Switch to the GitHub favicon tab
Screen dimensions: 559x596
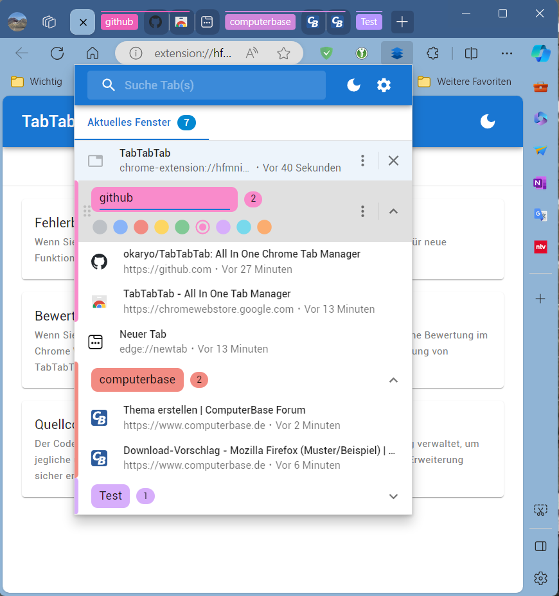tap(155, 22)
